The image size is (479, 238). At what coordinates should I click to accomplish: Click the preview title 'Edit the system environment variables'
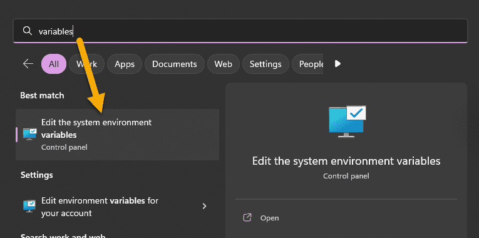[x=346, y=161]
